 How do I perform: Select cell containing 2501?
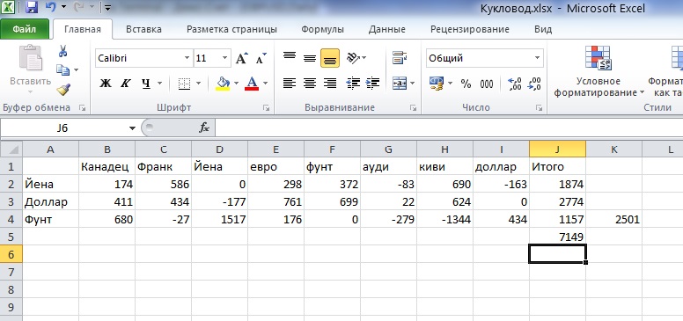(613, 219)
